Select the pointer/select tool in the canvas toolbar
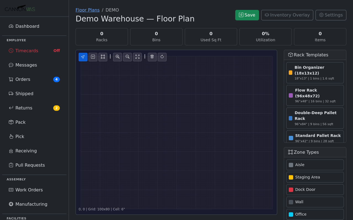The height and width of the screenshot is (220, 353). coord(83,57)
